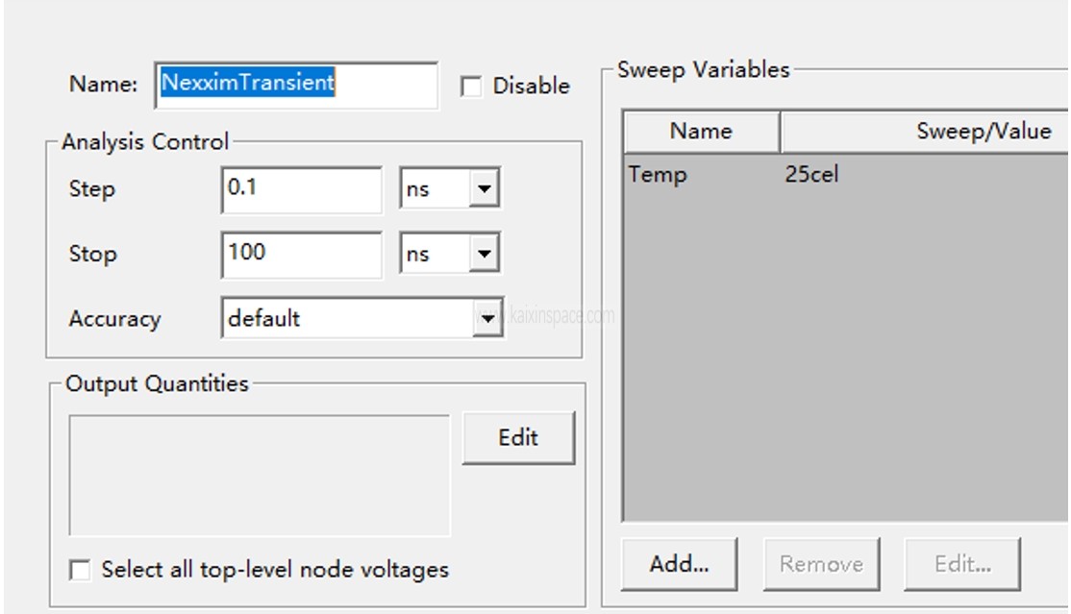1071x614 pixels.
Task: Open the Stop unit dropdown
Action: [x=483, y=256]
